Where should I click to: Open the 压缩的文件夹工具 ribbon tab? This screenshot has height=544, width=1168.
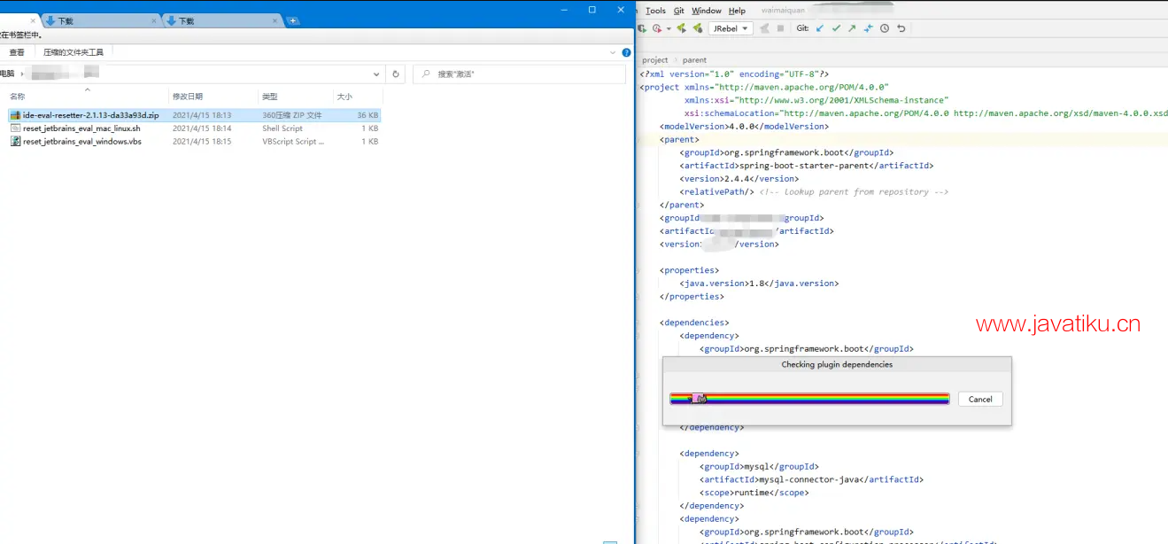[73, 52]
